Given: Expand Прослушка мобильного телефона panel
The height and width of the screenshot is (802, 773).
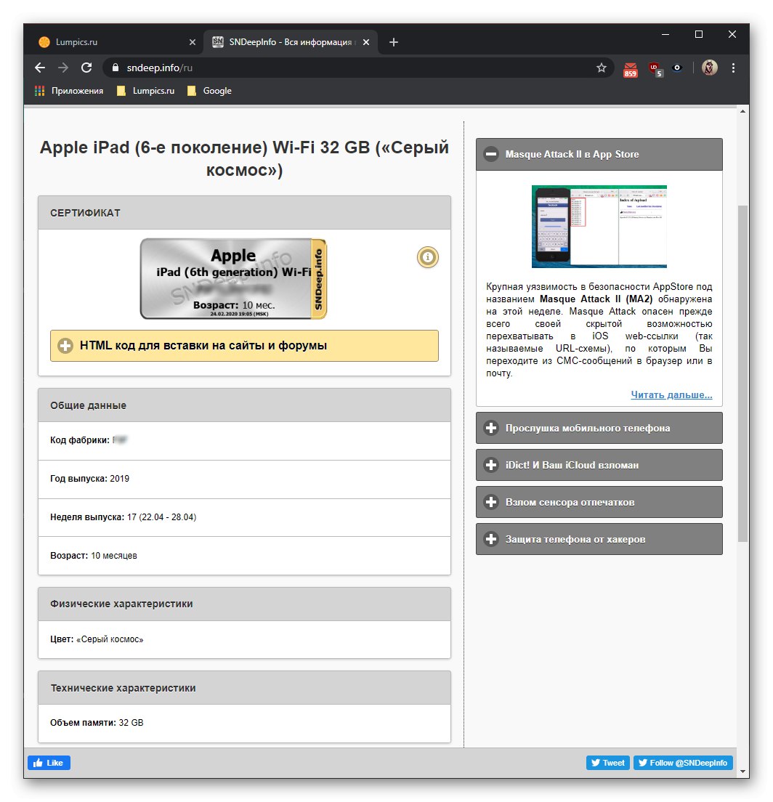Looking at the screenshot, I should coord(599,428).
